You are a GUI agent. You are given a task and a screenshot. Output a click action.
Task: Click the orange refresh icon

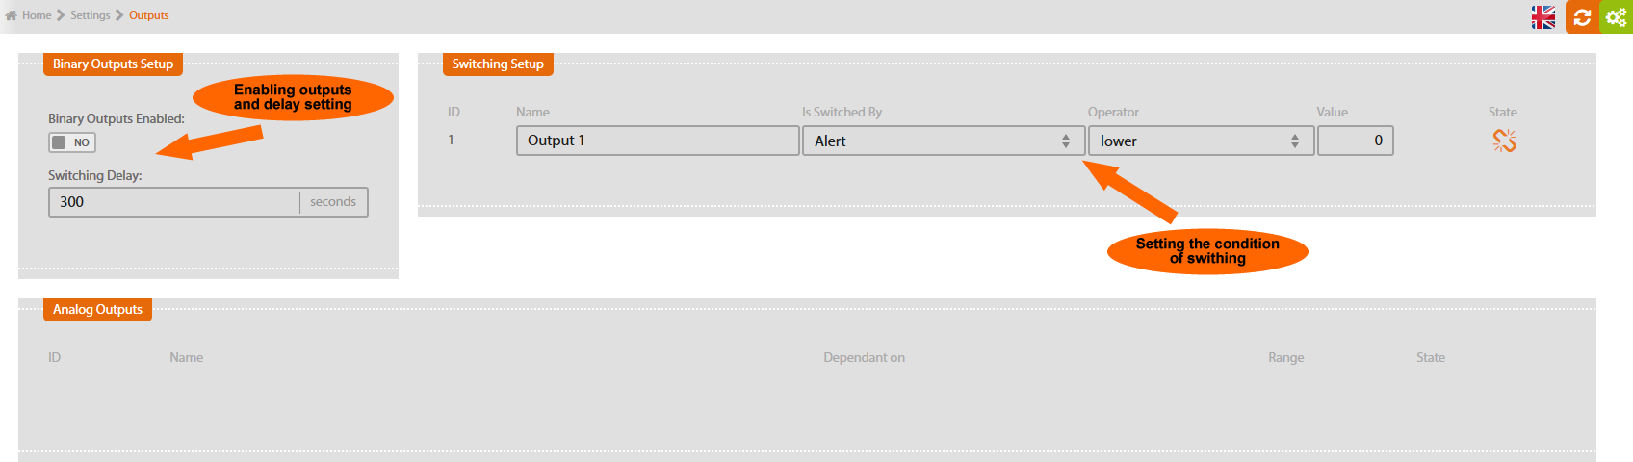point(1582,17)
